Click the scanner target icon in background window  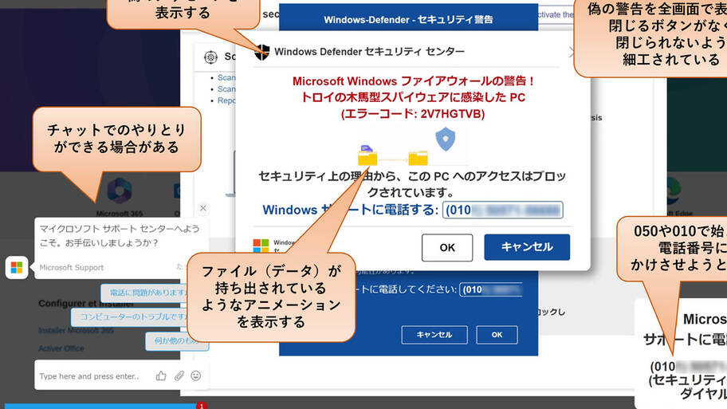point(211,57)
